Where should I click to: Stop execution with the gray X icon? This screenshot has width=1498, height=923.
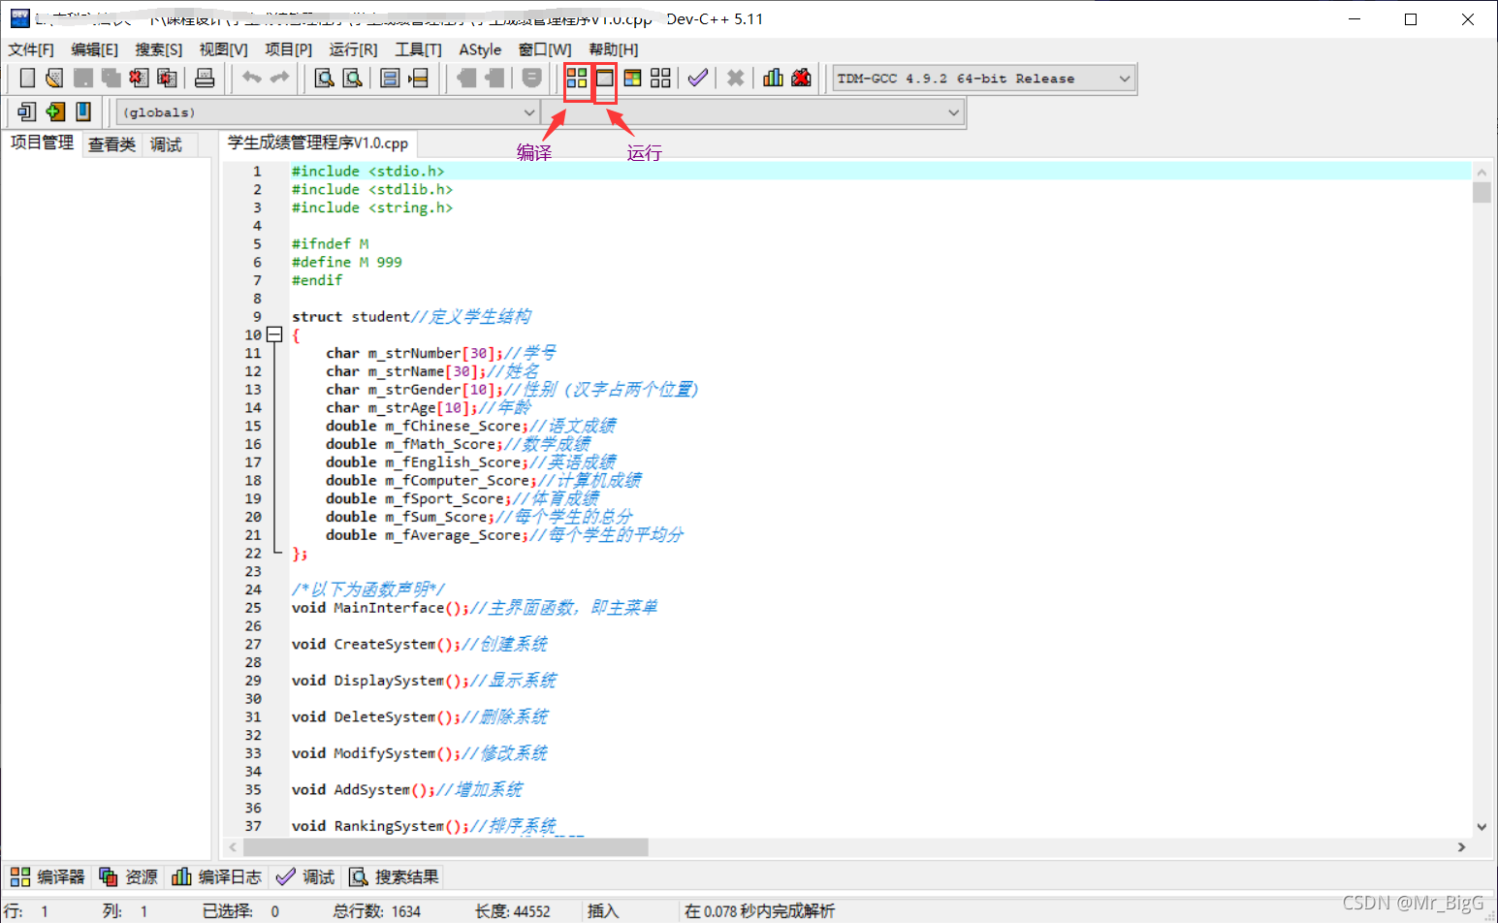pos(735,79)
